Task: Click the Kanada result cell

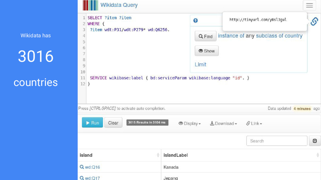Action: (171, 167)
